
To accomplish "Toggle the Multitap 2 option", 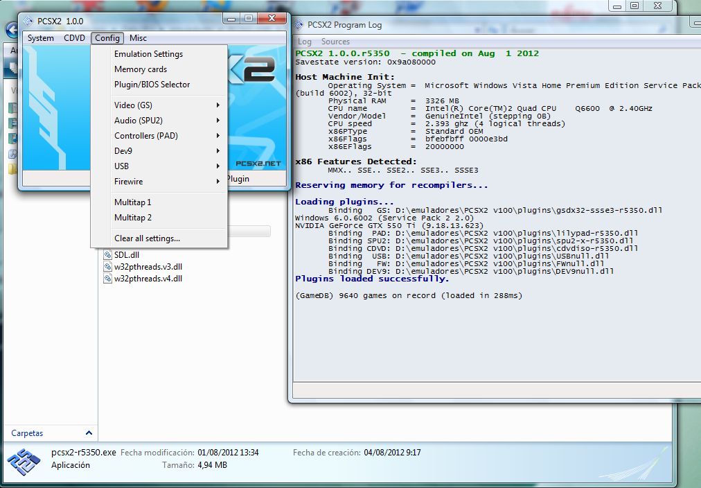I will [x=159, y=218].
